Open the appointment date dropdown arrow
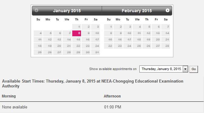Image resolution: width=204 pixels, height=113 pixels. [185, 69]
